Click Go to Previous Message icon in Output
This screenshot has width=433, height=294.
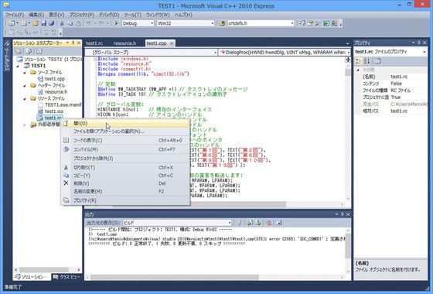250,223
